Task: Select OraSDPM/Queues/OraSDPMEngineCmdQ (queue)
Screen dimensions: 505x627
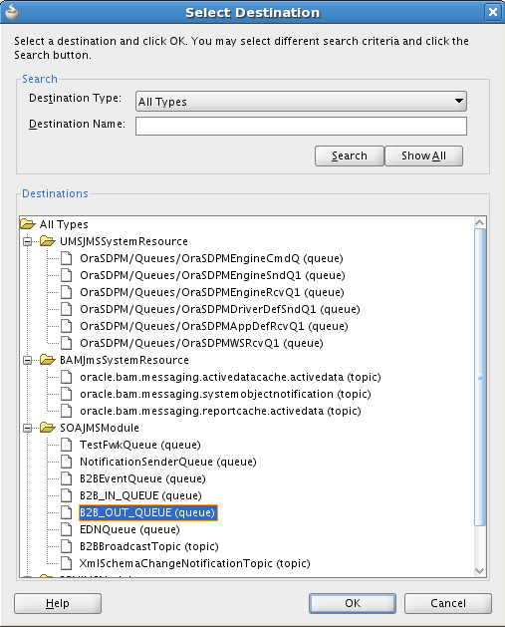Action: pyautogui.click(x=212, y=258)
